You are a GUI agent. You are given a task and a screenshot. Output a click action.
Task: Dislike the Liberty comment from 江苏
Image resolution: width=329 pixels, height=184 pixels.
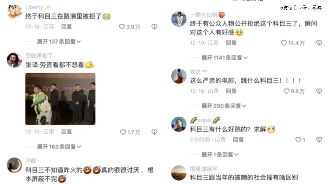coord(154,27)
